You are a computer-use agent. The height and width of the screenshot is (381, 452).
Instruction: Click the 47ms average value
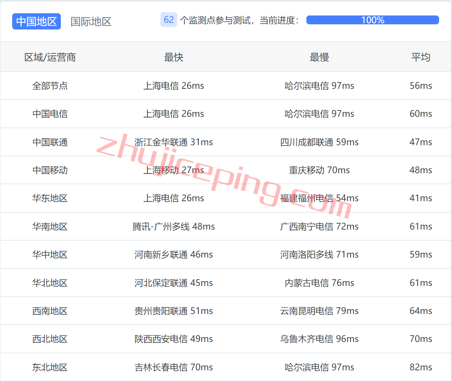[x=421, y=142]
